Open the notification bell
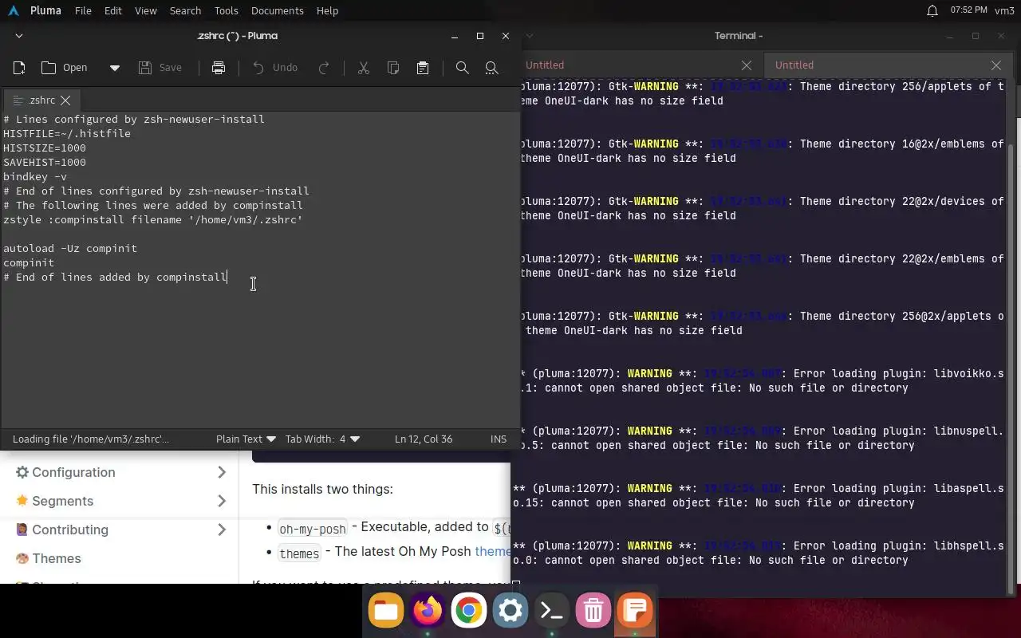Viewport: 1021px width, 638px height. (x=932, y=10)
